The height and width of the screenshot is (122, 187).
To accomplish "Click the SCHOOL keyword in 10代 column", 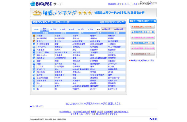I will [41, 72].
